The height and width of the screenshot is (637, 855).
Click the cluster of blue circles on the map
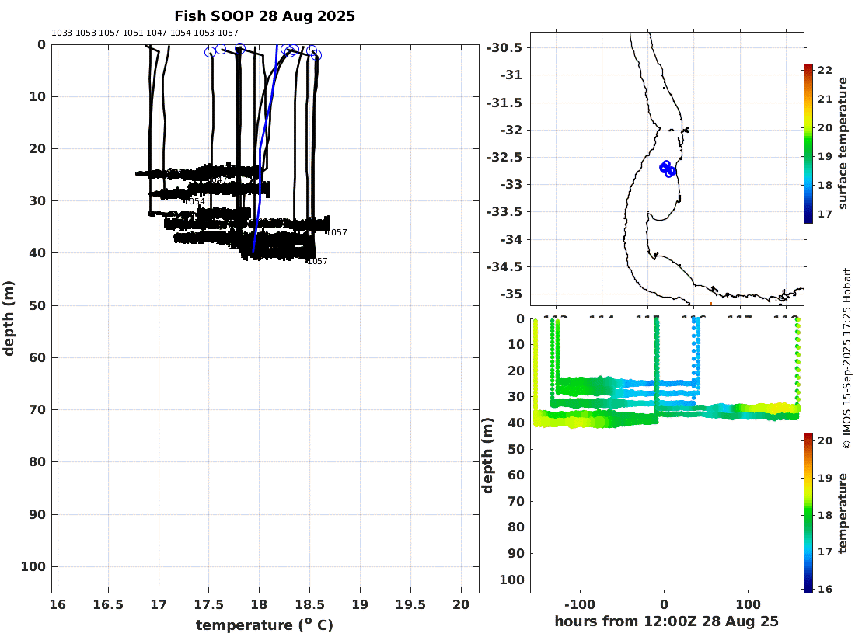pyautogui.click(x=668, y=169)
